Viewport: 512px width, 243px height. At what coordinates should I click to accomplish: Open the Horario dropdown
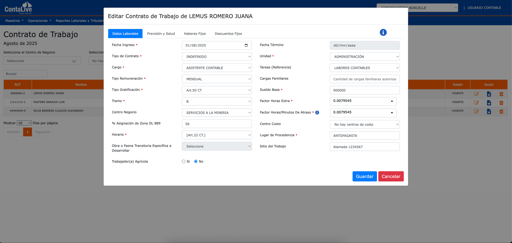point(217,135)
